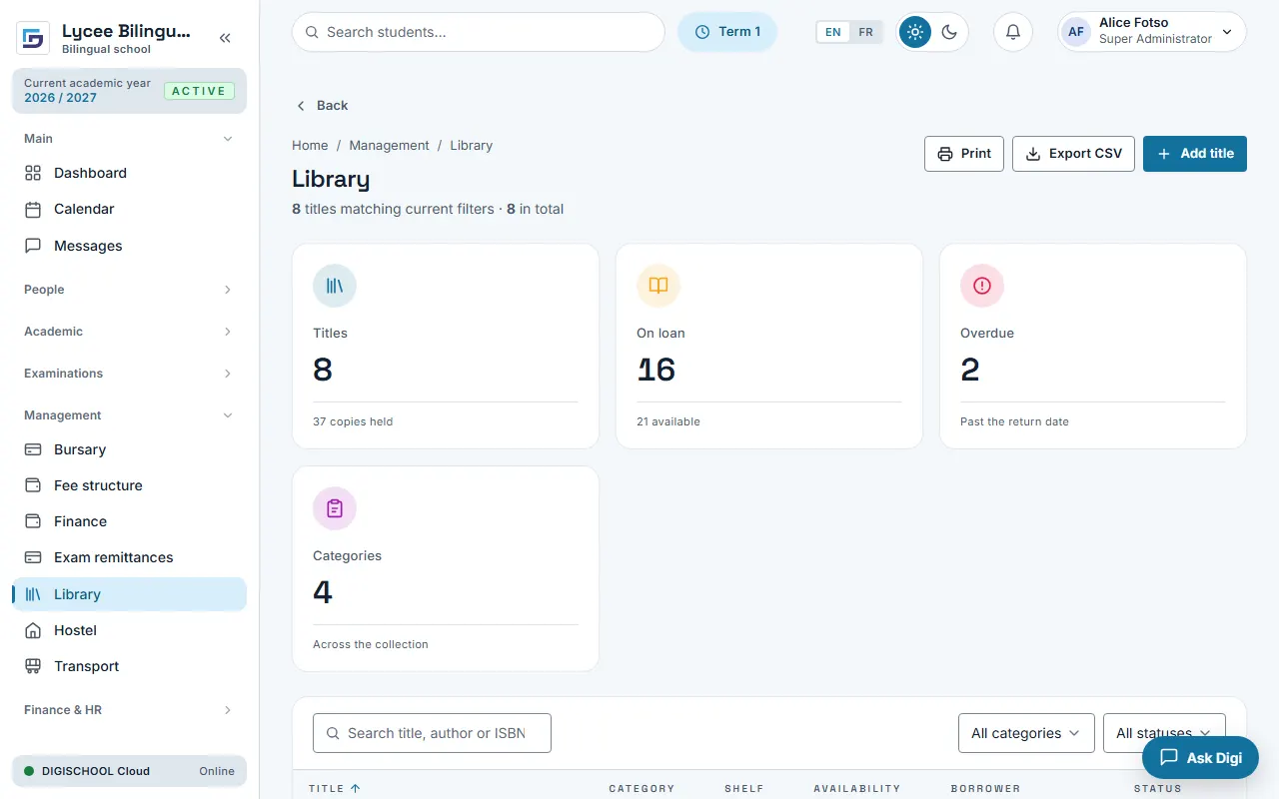The image size is (1279, 799).
Task: Sort by Title using the arrow icon
Action: point(355,788)
